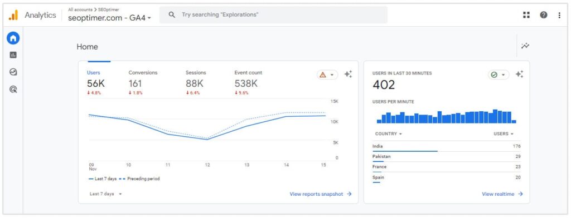Open the Home icon in sidebar
Image resolution: width=571 pixels, height=218 pixels.
tap(13, 38)
